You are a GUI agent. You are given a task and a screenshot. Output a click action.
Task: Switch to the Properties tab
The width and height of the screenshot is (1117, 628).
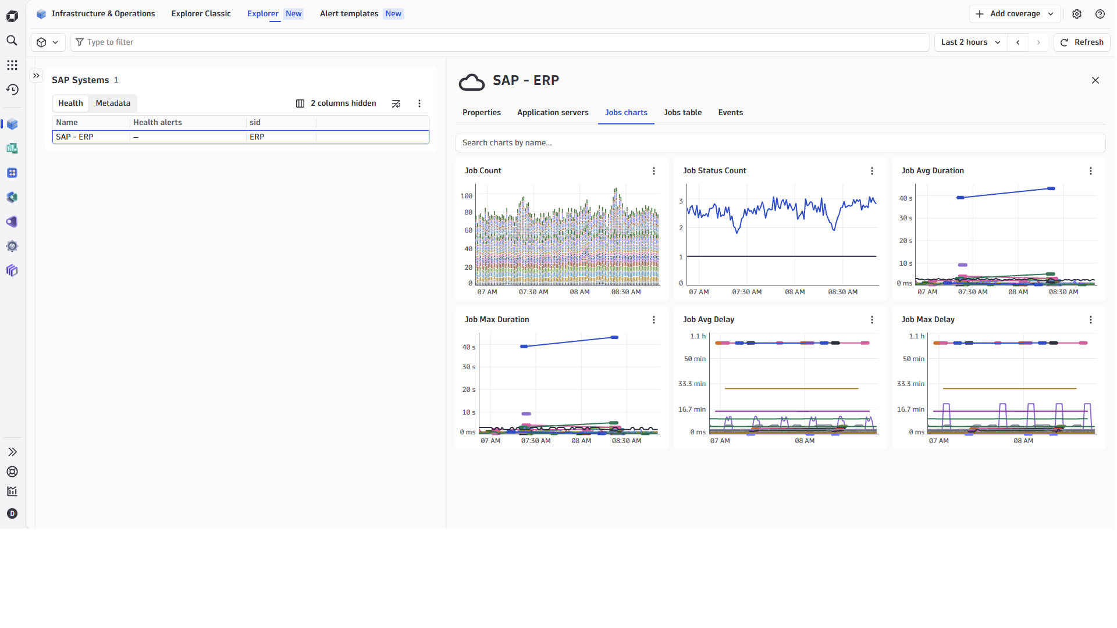click(x=481, y=113)
